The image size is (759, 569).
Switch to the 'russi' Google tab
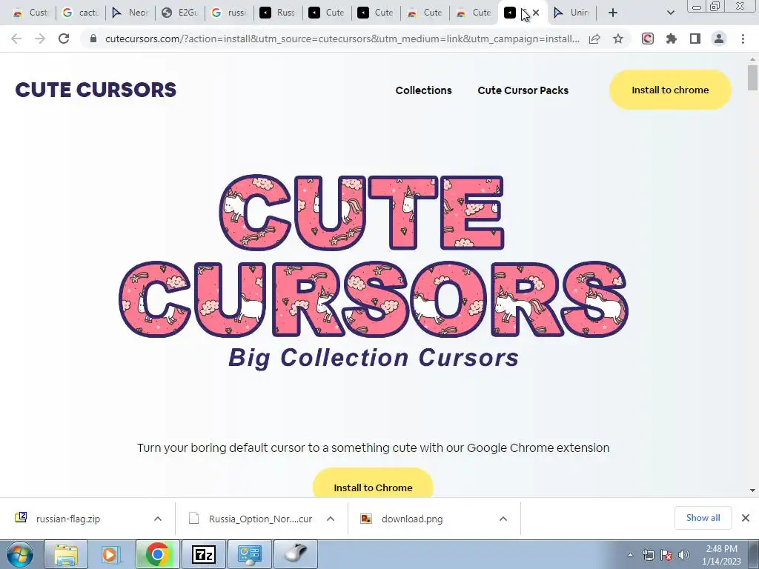(x=228, y=13)
